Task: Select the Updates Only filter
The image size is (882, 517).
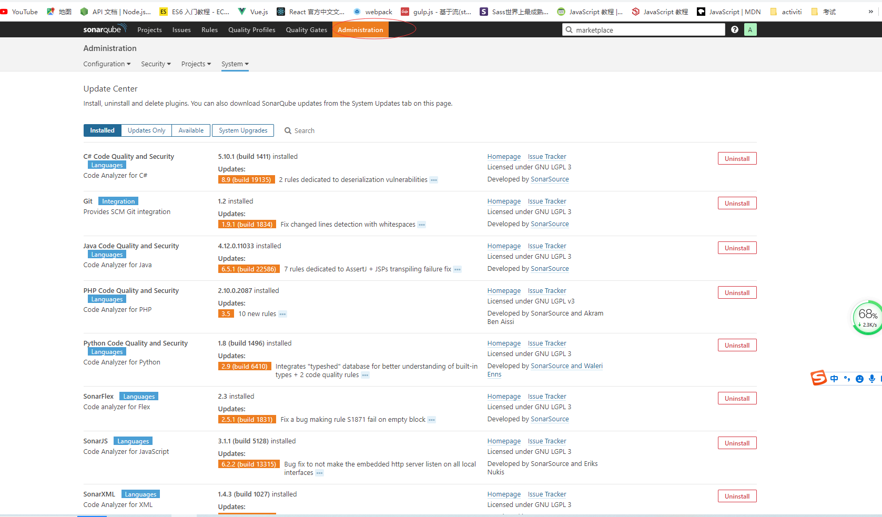Action: click(x=146, y=130)
